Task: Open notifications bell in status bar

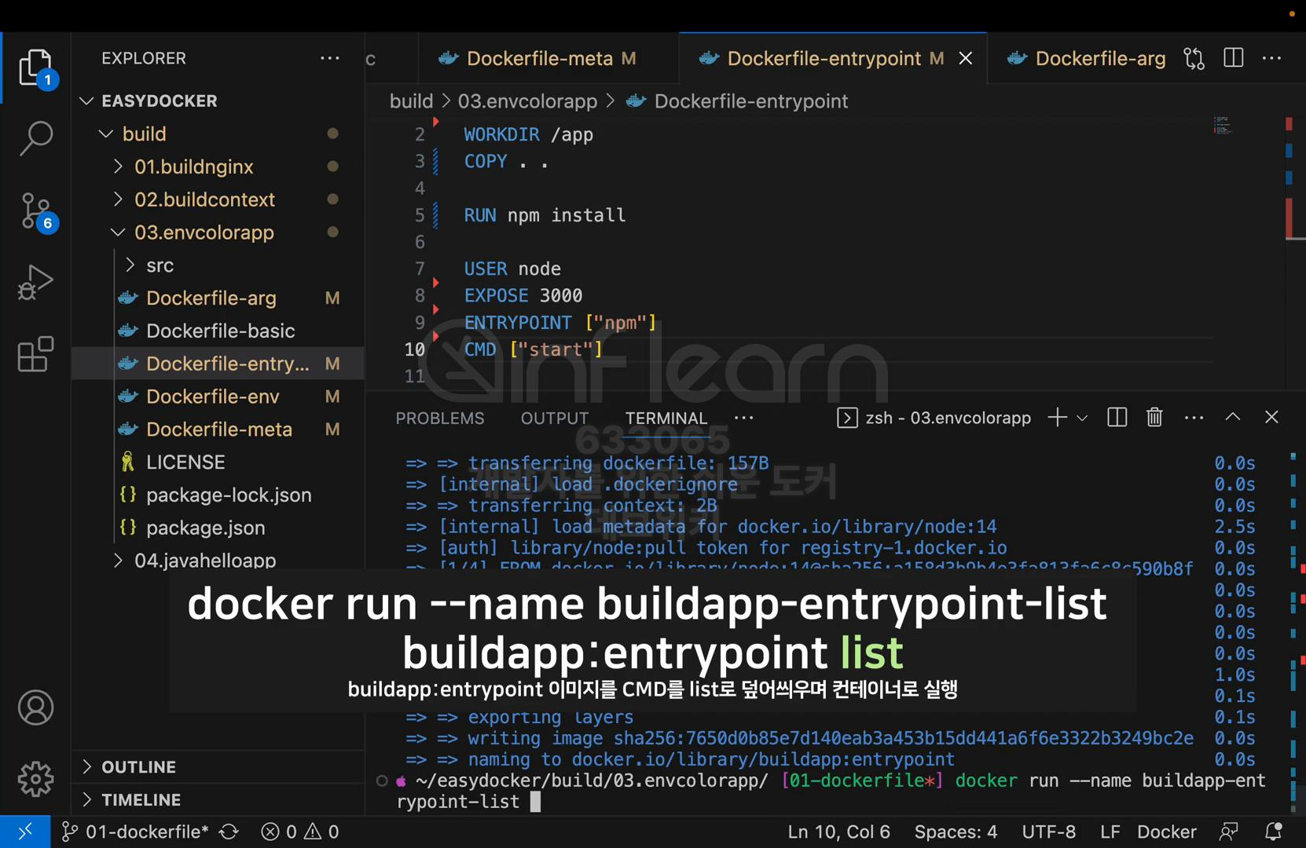Action: (1274, 832)
